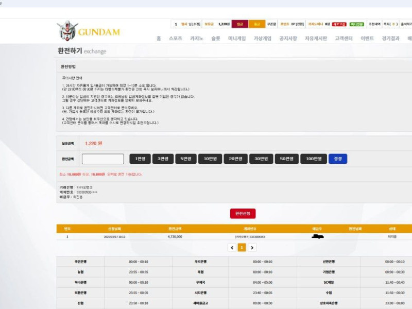Image resolution: width=412 pixels, height=309 pixels.
Task: Click the previous page arrow
Action: pyautogui.click(x=232, y=247)
